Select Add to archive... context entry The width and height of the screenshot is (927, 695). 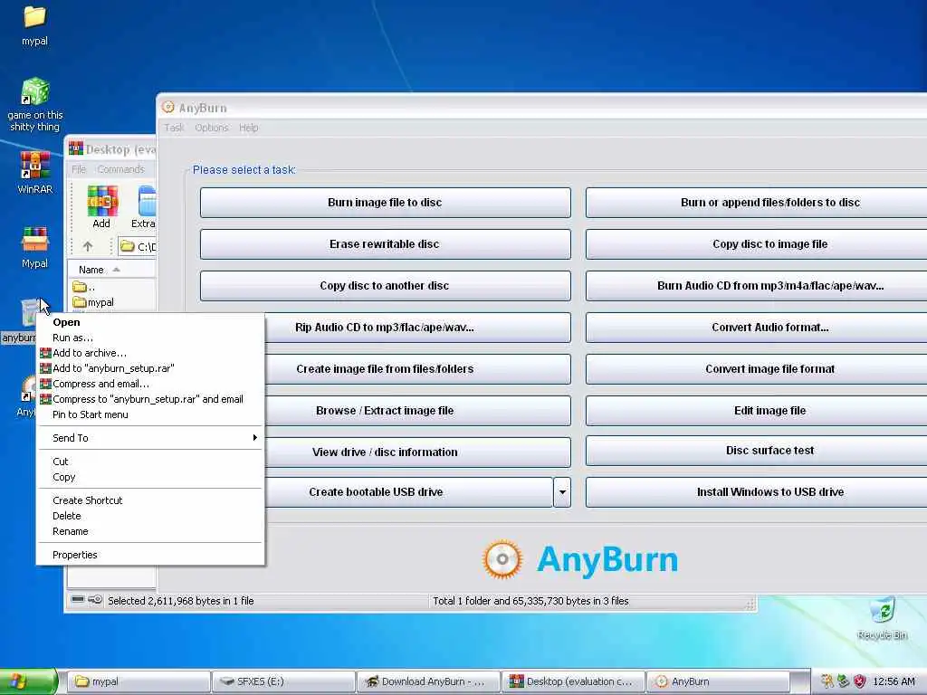[x=150, y=353]
